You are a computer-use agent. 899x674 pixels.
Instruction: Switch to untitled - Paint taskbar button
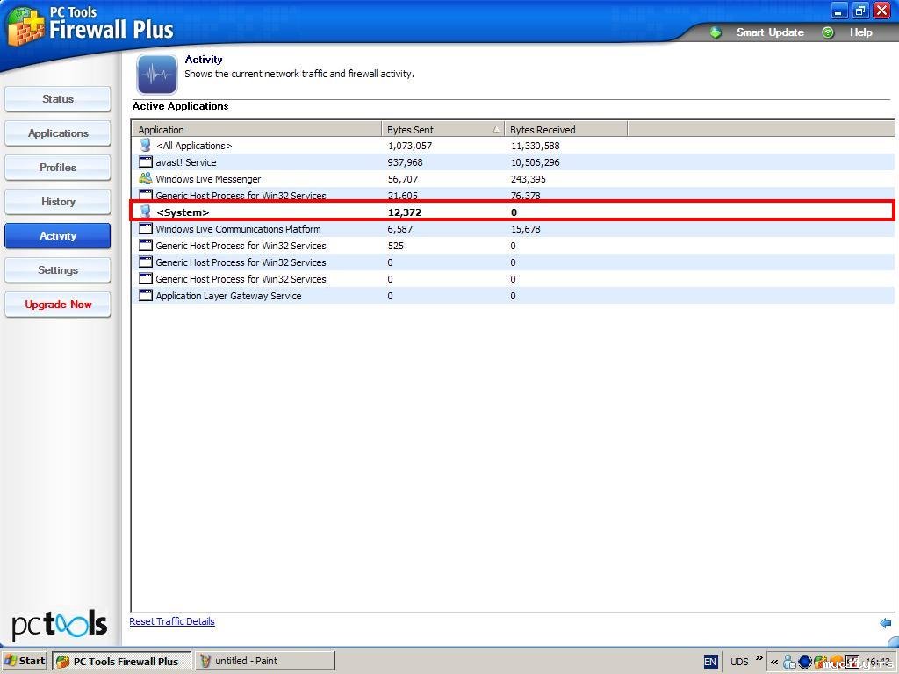(264, 661)
